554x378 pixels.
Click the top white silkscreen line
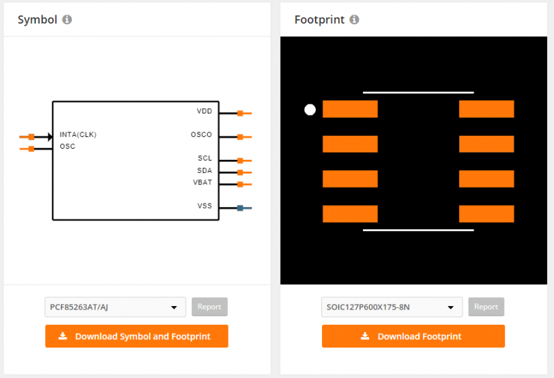[x=418, y=92]
